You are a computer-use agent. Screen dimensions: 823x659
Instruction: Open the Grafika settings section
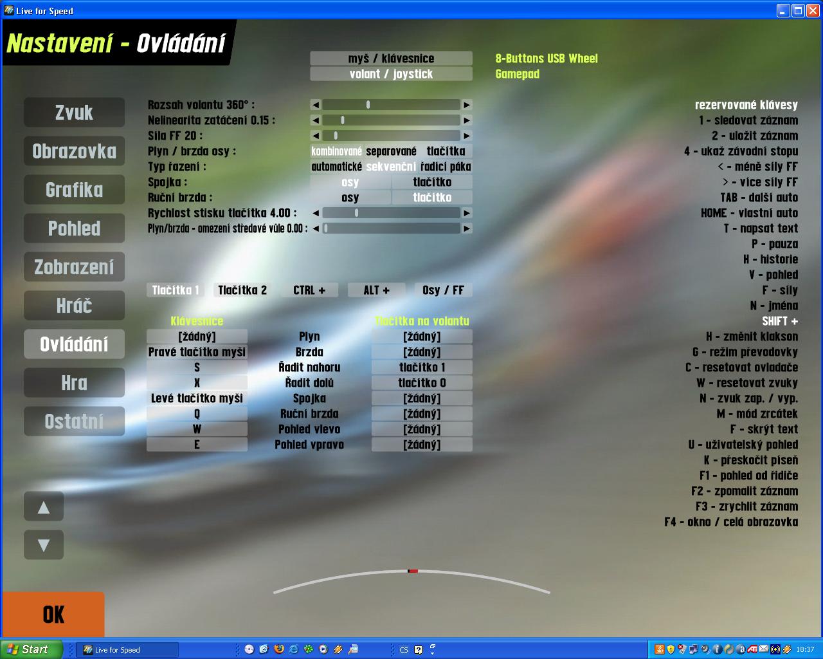coord(74,190)
